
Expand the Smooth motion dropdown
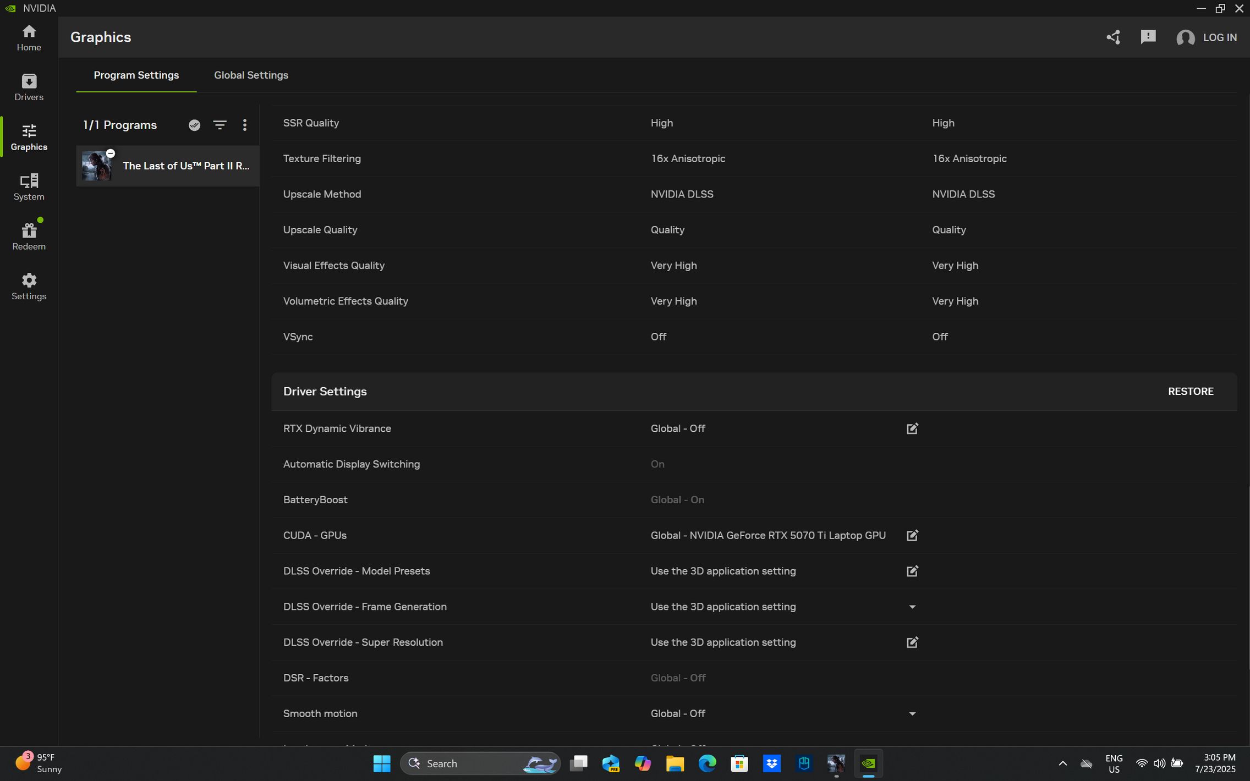tap(912, 714)
